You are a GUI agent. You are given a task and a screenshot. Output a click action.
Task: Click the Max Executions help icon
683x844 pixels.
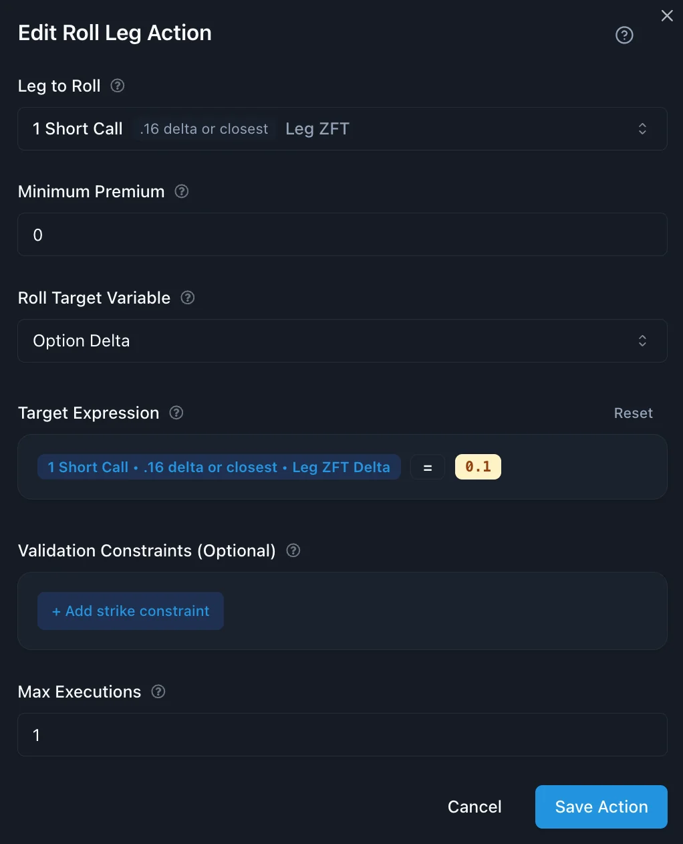pos(158,692)
